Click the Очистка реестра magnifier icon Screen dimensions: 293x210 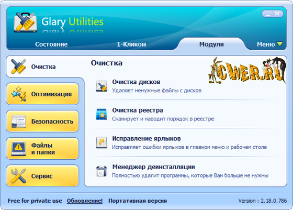coord(102,114)
